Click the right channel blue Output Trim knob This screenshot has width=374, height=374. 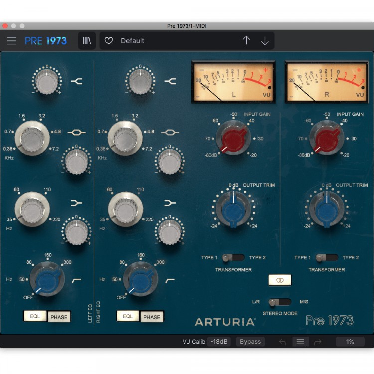coord(327,209)
